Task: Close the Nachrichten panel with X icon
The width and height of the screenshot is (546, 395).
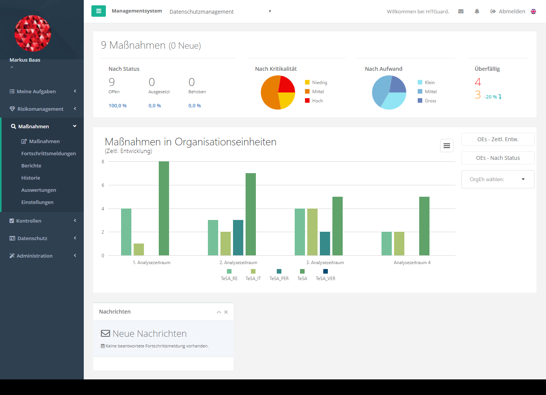Action: tap(226, 312)
